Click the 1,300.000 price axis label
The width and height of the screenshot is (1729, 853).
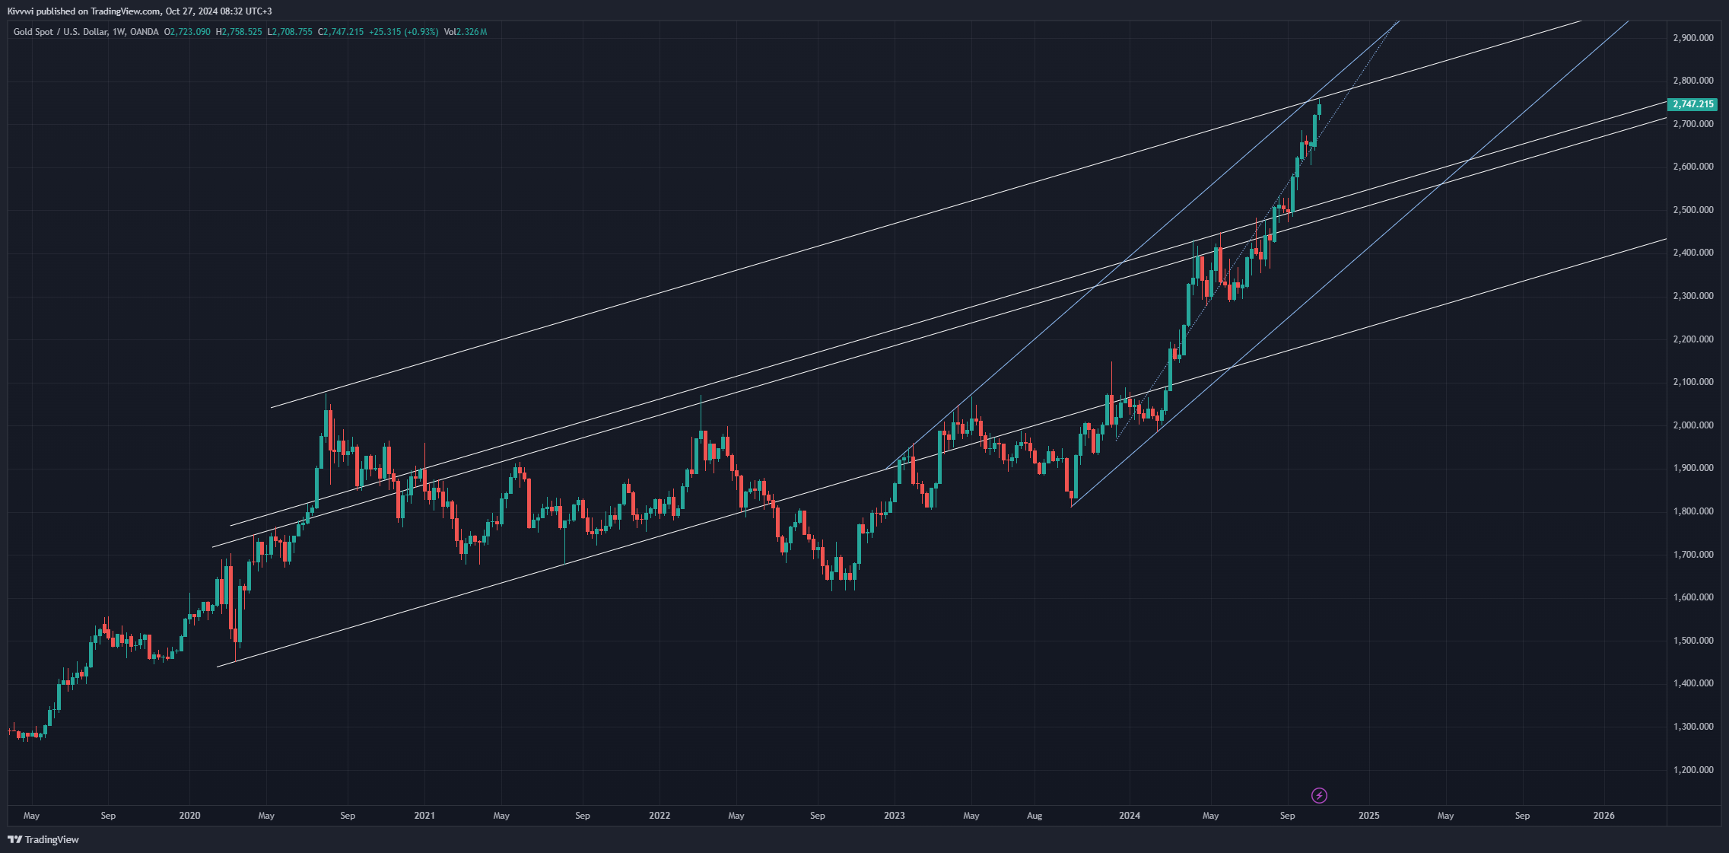1692,727
